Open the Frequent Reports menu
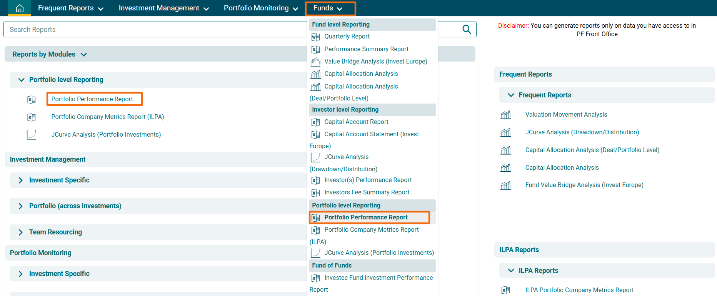This screenshot has height=296, width=717. 70,8
